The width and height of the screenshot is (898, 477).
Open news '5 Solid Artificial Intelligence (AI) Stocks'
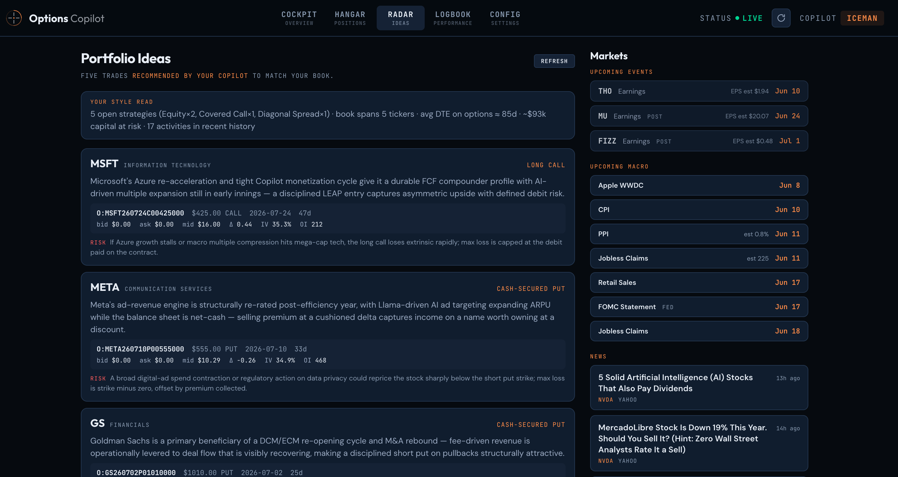tap(698, 387)
